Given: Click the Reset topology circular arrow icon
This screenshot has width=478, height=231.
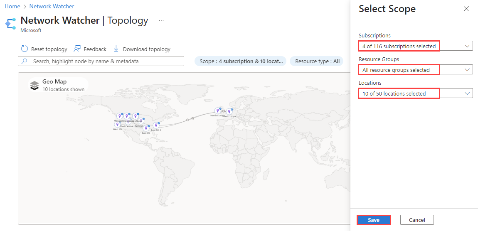Looking at the screenshot, I should [x=25, y=49].
